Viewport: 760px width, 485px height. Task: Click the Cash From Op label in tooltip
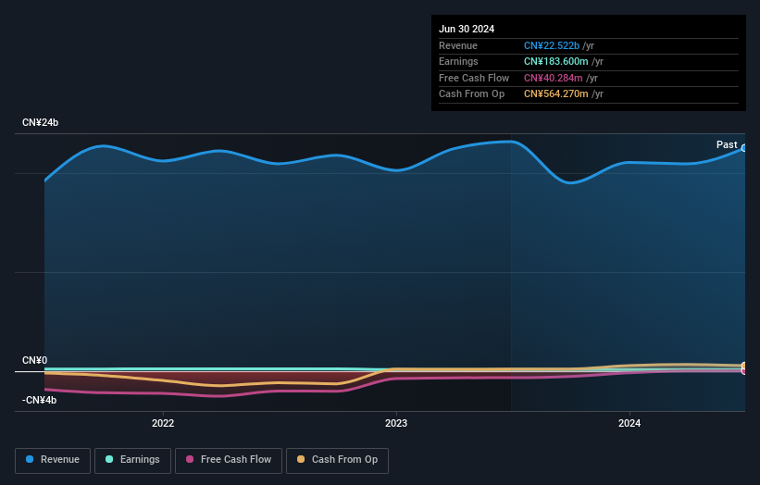pyautogui.click(x=471, y=94)
